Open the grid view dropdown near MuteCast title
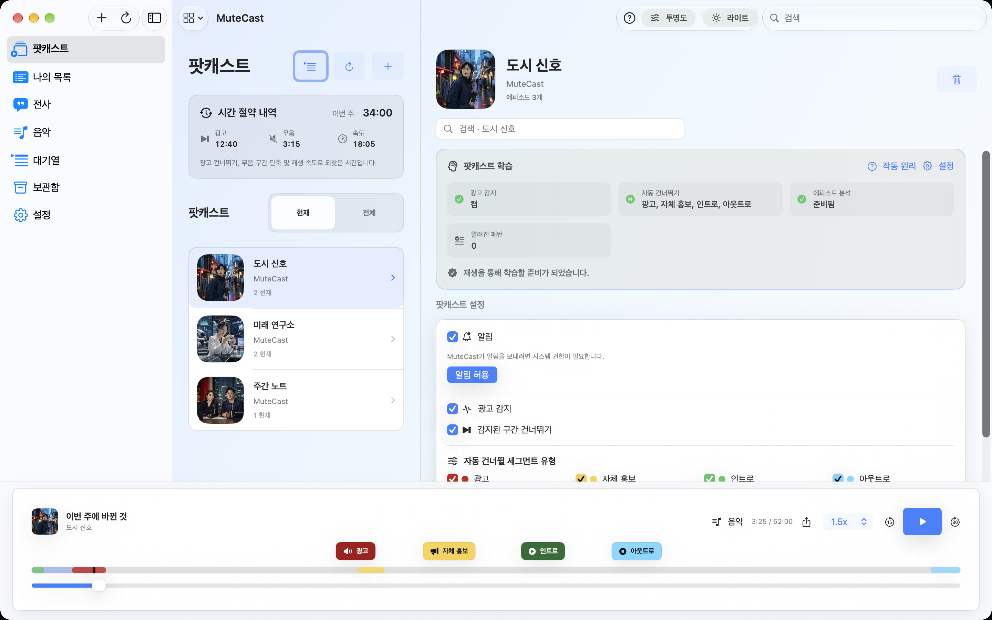The height and width of the screenshot is (620, 992). [193, 18]
